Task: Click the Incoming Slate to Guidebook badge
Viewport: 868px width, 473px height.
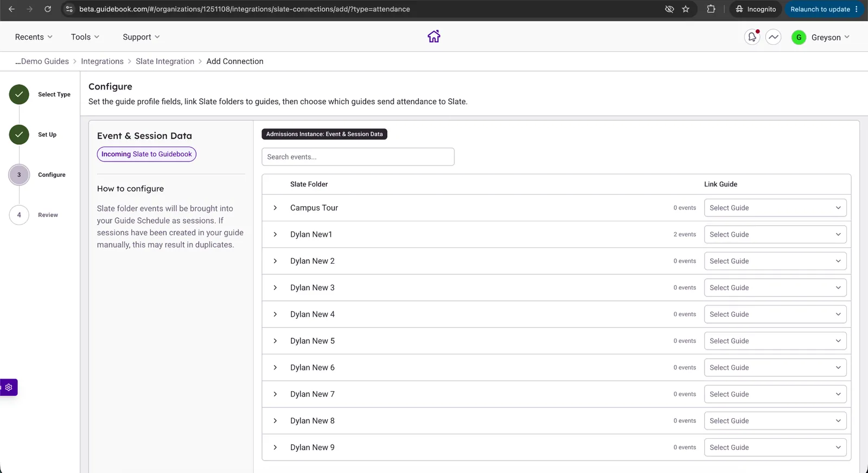Action: [x=146, y=154]
